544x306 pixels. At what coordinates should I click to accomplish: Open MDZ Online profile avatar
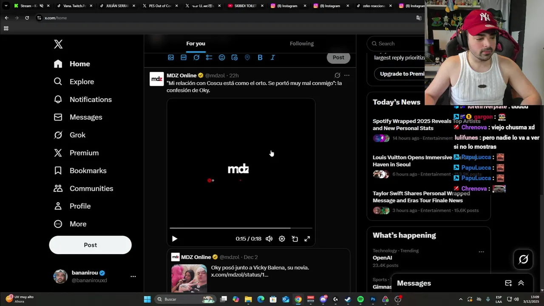tap(156, 79)
